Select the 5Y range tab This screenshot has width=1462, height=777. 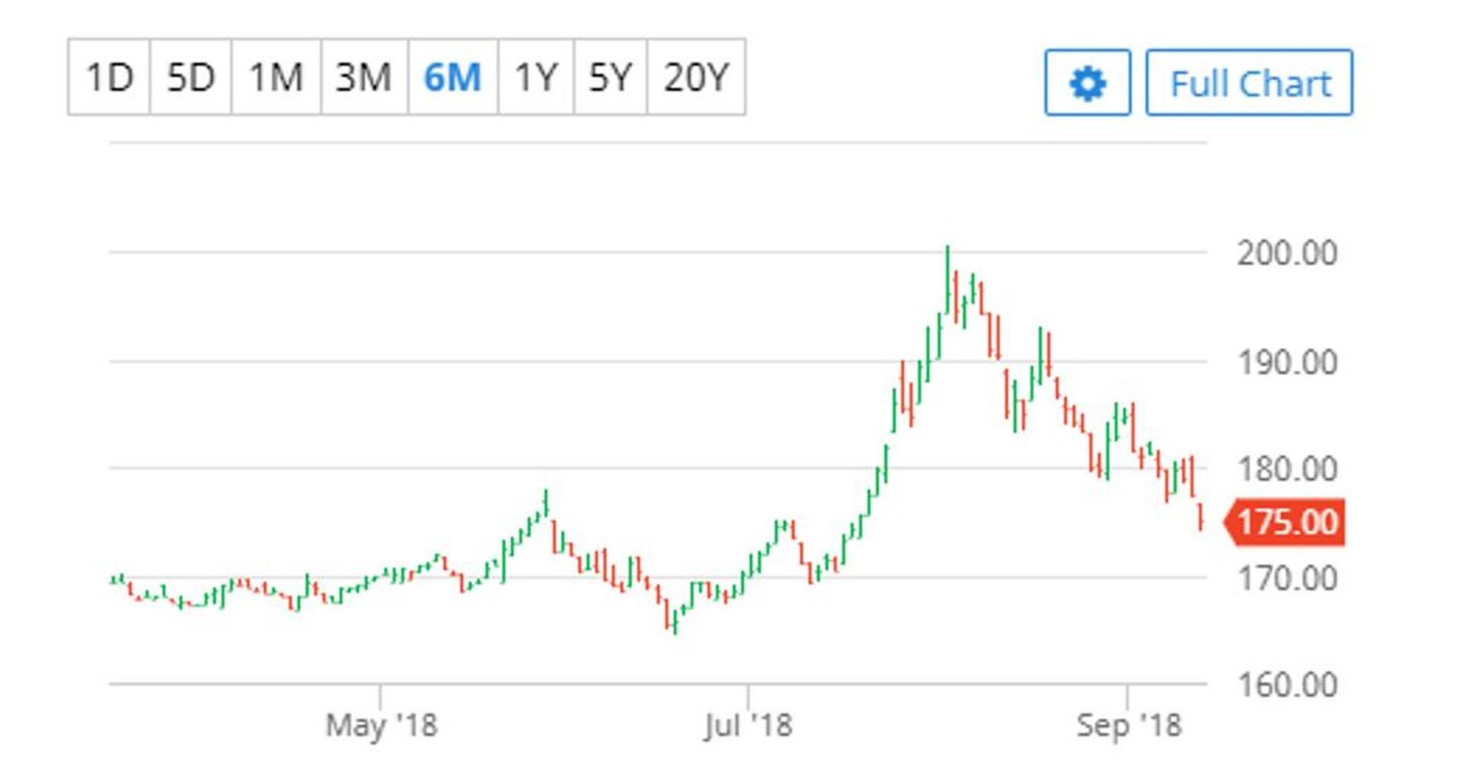[x=610, y=78]
